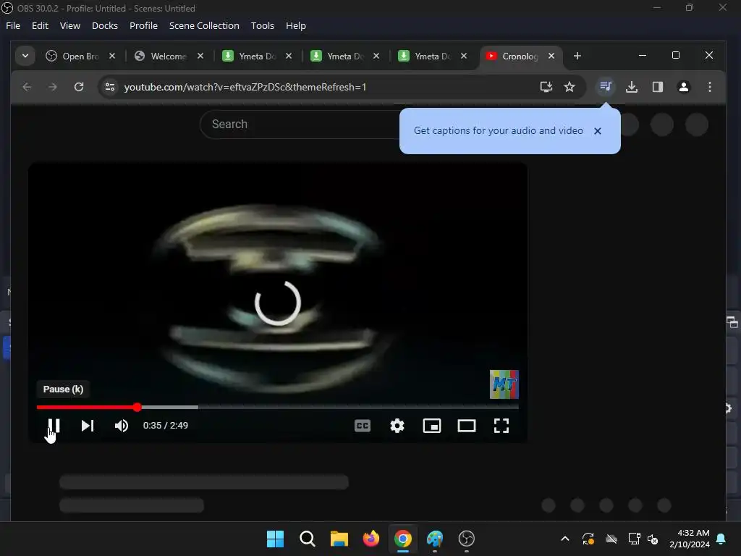Image resolution: width=741 pixels, height=556 pixels.
Task: Dismiss the captions tooltip popup
Action: pyautogui.click(x=597, y=131)
